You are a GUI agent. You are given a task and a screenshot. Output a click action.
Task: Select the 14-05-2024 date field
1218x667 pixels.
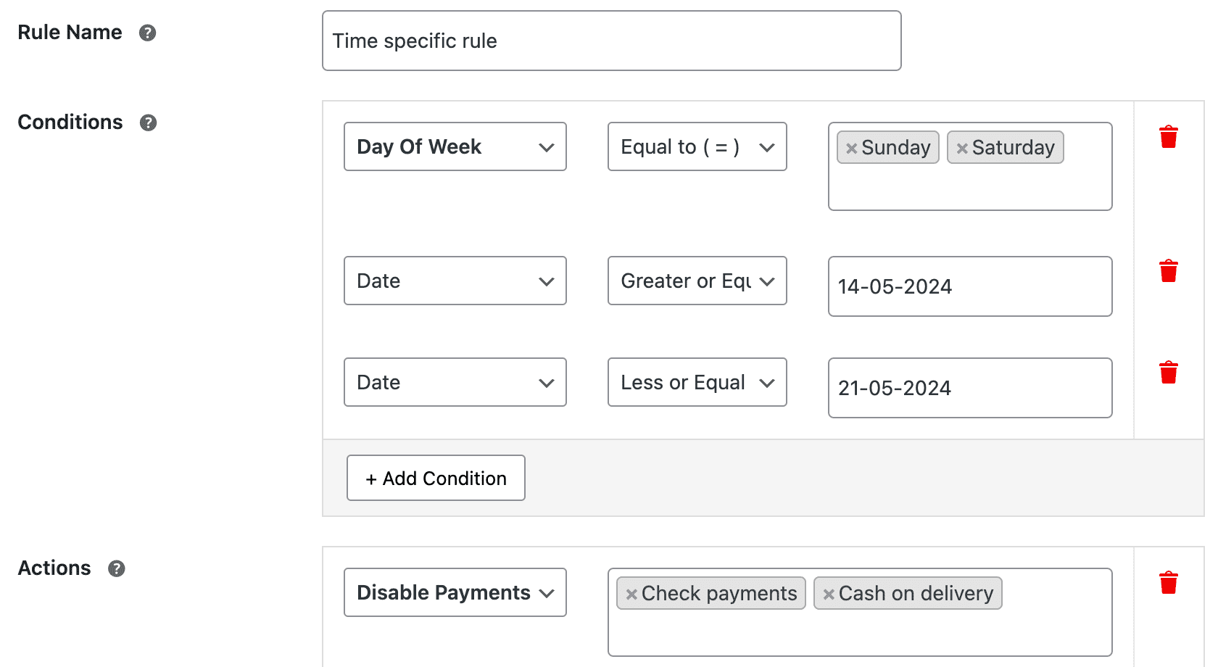[x=969, y=286]
